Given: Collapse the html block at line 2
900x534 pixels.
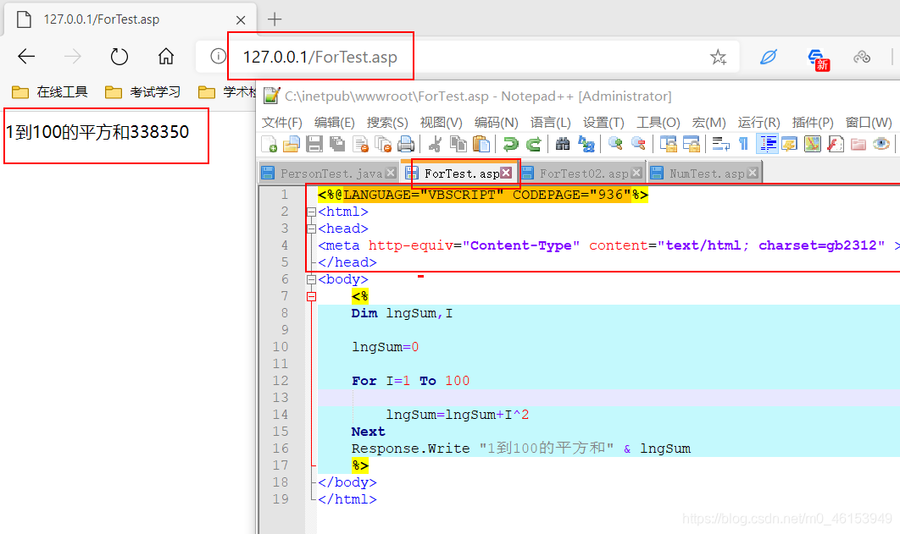Looking at the screenshot, I should coord(311,211).
